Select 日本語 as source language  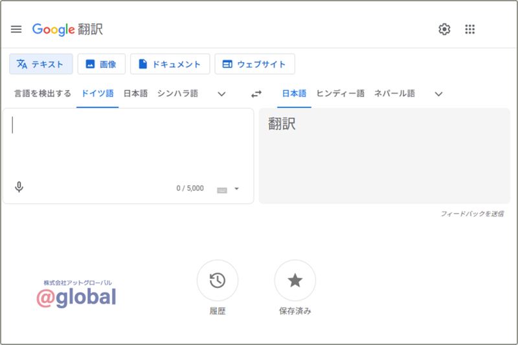click(x=135, y=94)
